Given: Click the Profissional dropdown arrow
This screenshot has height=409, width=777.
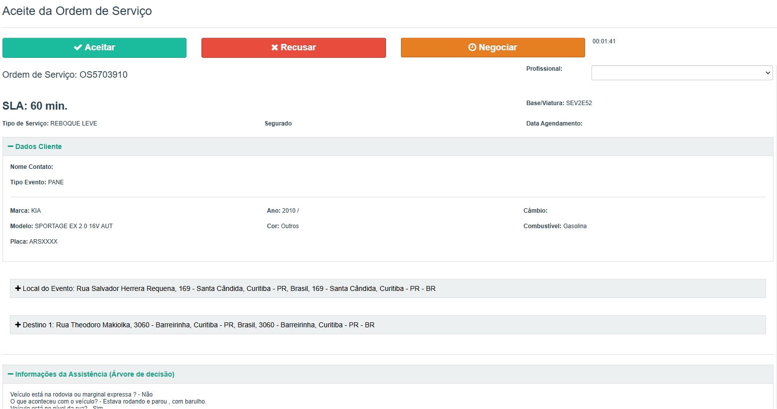Looking at the screenshot, I should coord(768,73).
